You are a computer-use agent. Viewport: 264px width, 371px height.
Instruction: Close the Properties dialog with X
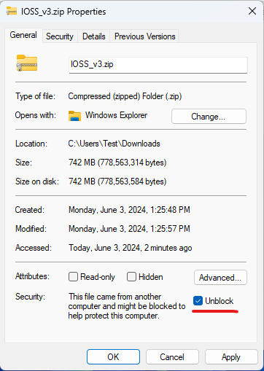coord(252,11)
